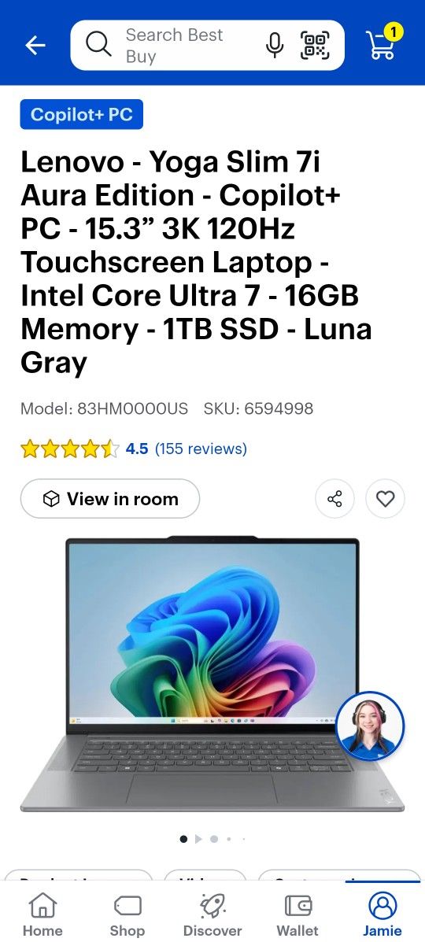
Task: Open the Discover tab
Action: click(213, 914)
